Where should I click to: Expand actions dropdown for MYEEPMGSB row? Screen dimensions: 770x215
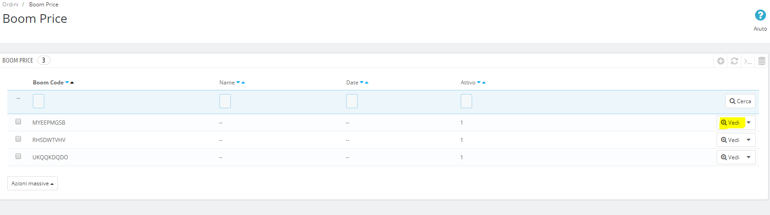click(x=749, y=123)
